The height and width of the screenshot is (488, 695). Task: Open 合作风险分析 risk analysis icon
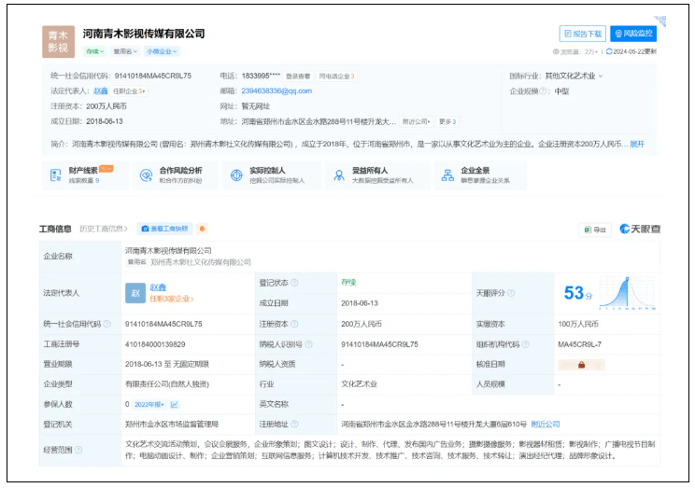[146, 174]
